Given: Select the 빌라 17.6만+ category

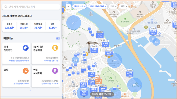Looking at the screenshot, I should point(53,26).
